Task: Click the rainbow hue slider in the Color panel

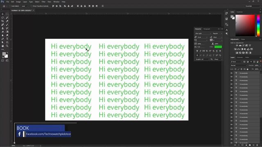Action: pos(258,25)
